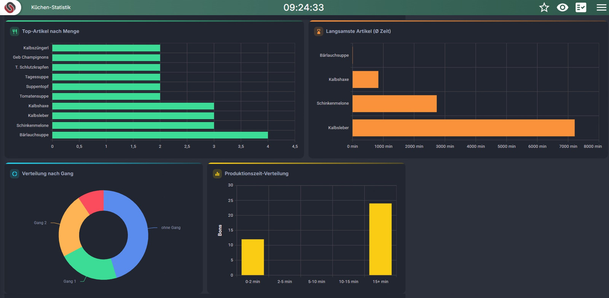Select the green Kalbszüngerl bar

coord(106,48)
